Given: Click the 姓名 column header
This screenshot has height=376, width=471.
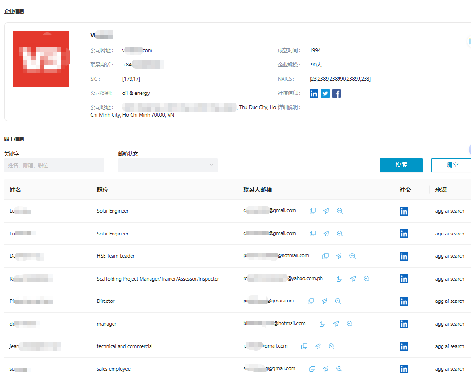Looking at the screenshot, I should tap(16, 189).
